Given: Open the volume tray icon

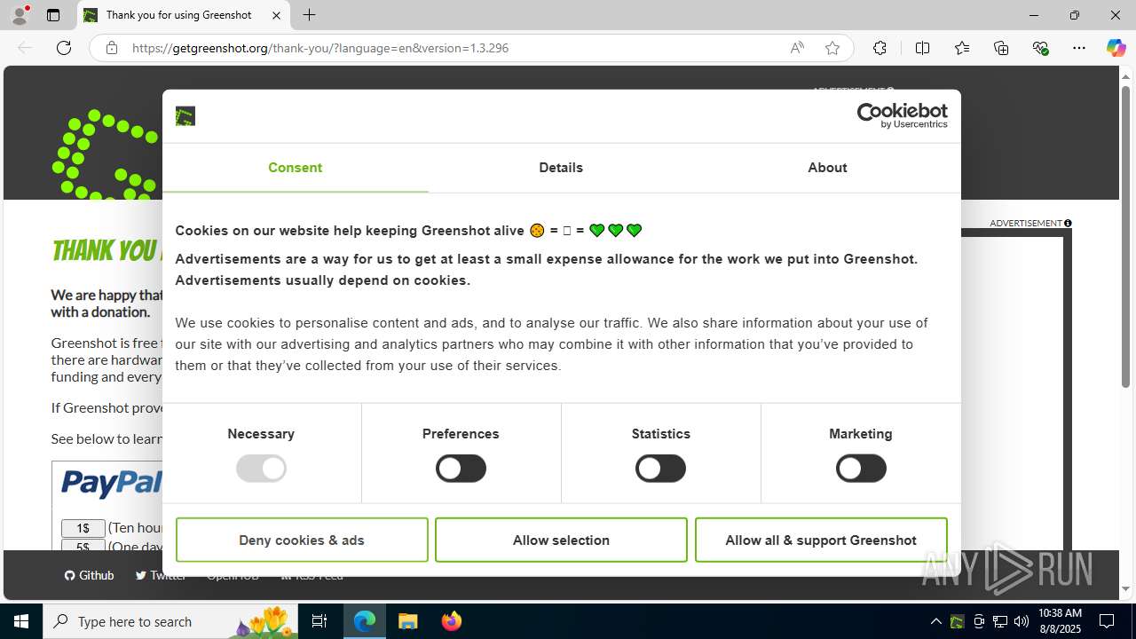Looking at the screenshot, I should tap(1021, 621).
